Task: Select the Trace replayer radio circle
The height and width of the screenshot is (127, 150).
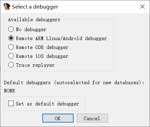Action: (x=11, y=65)
